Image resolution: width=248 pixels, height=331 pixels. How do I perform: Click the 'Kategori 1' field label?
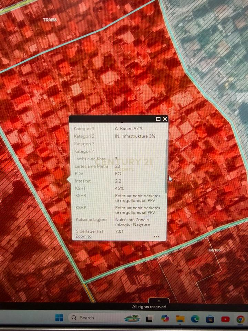tap(84, 129)
